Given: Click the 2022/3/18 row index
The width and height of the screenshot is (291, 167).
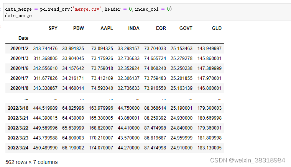Looking at the screenshot, I should point(18,108).
